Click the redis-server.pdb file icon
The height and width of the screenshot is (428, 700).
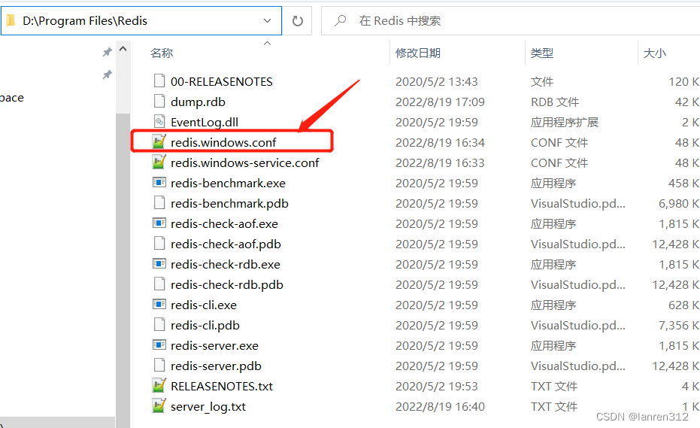(159, 366)
